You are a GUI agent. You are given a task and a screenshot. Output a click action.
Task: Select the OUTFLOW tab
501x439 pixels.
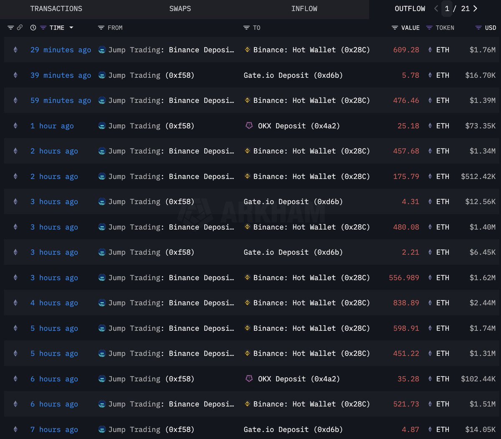tap(410, 8)
